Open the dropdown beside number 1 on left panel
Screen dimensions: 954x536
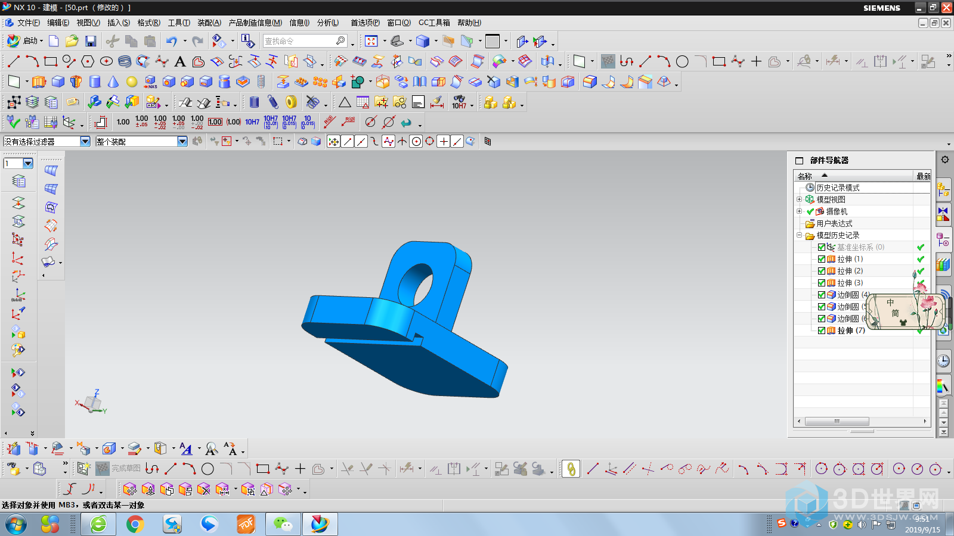(28, 163)
